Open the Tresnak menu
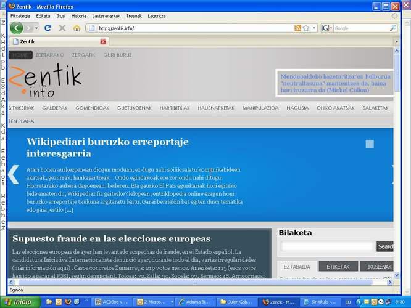411x308 pixels. pyautogui.click(x=134, y=16)
